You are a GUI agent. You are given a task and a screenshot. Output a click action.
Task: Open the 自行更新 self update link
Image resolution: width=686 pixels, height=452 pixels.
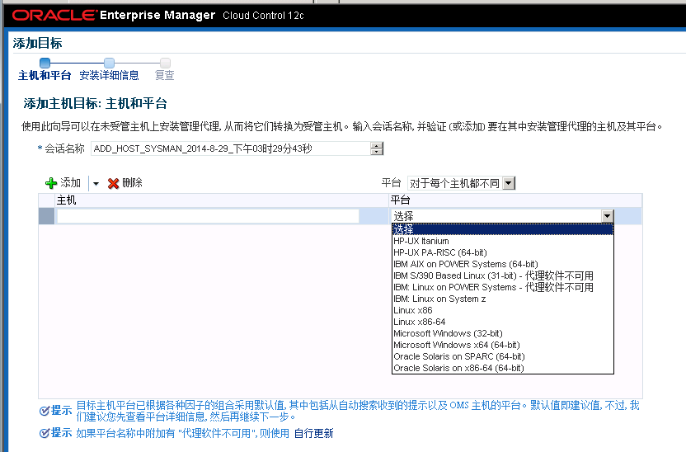click(313, 433)
